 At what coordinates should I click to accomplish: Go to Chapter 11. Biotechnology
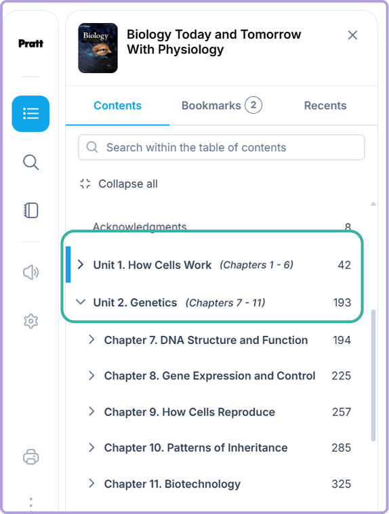click(172, 484)
